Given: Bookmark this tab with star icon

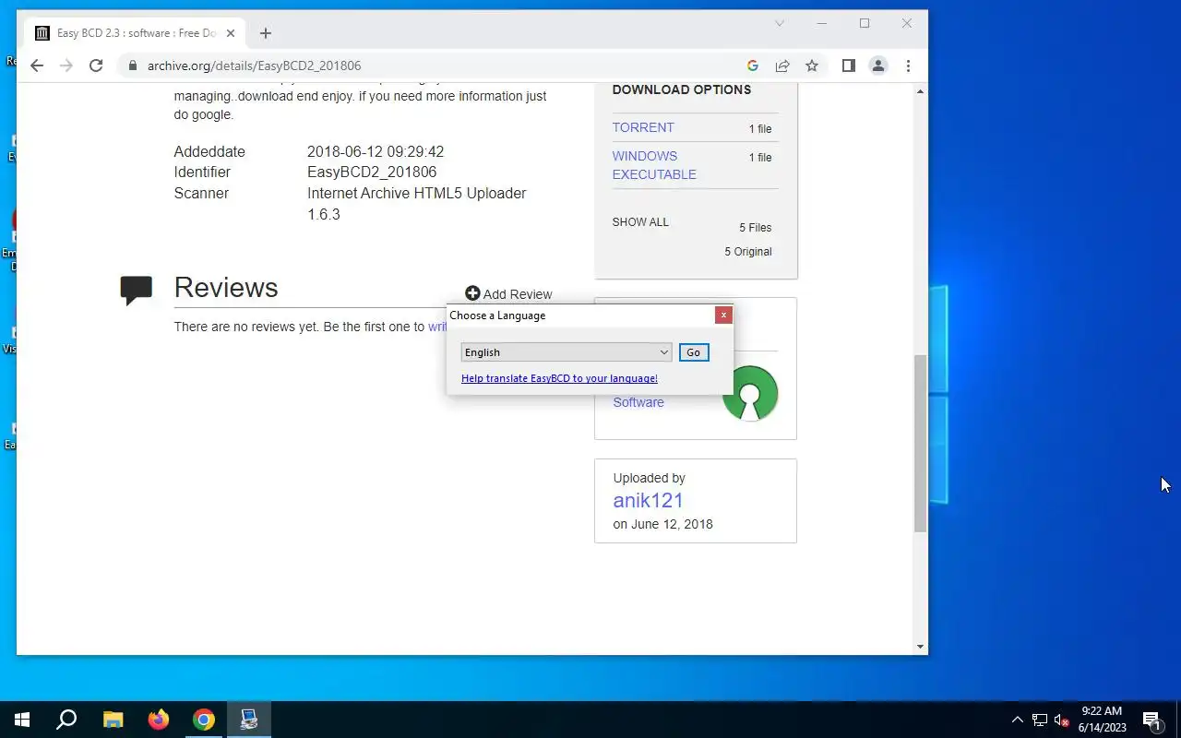Looking at the screenshot, I should point(812,65).
